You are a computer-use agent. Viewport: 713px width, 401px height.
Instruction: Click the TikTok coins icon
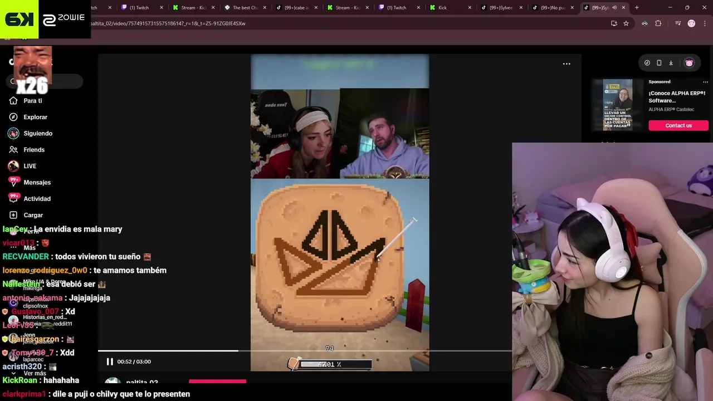click(x=647, y=63)
